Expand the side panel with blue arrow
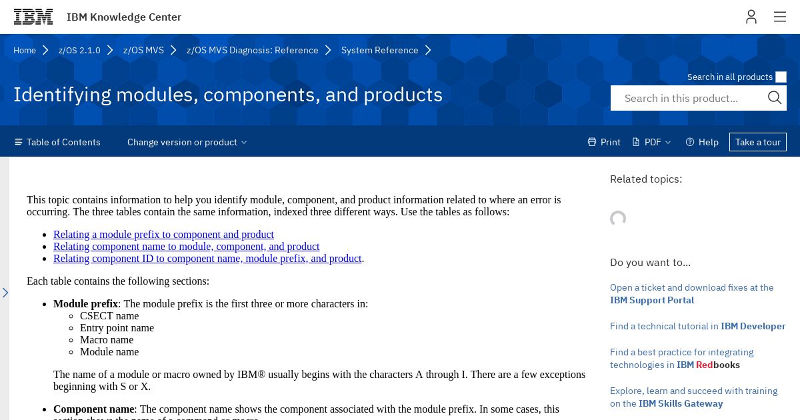 pos(5,293)
